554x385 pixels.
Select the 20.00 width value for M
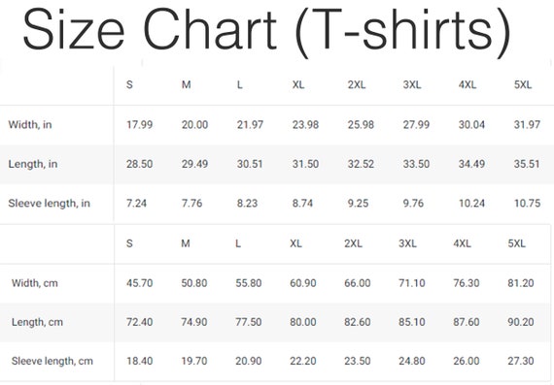pyautogui.click(x=194, y=125)
